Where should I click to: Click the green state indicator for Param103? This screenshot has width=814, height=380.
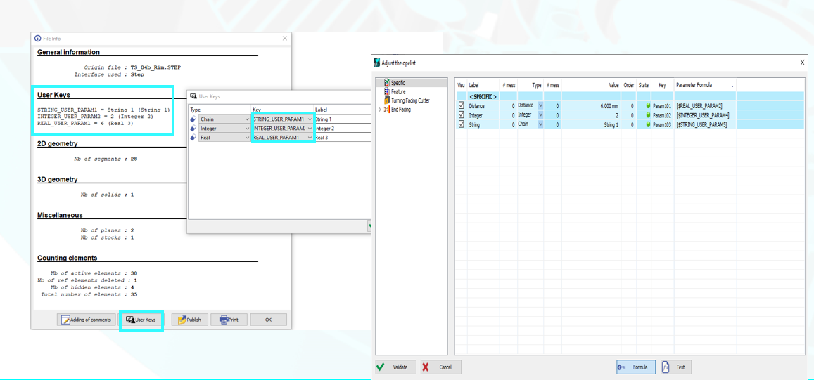point(648,124)
